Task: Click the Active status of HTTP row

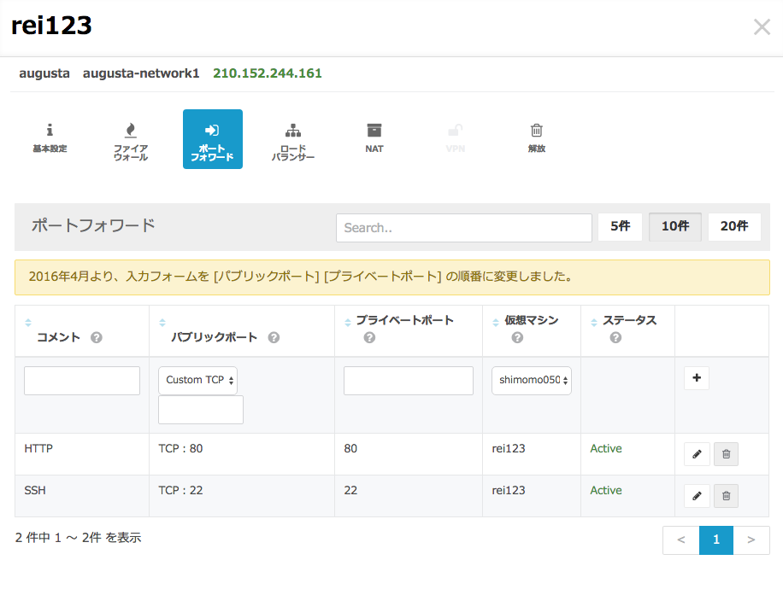Action: pos(606,448)
